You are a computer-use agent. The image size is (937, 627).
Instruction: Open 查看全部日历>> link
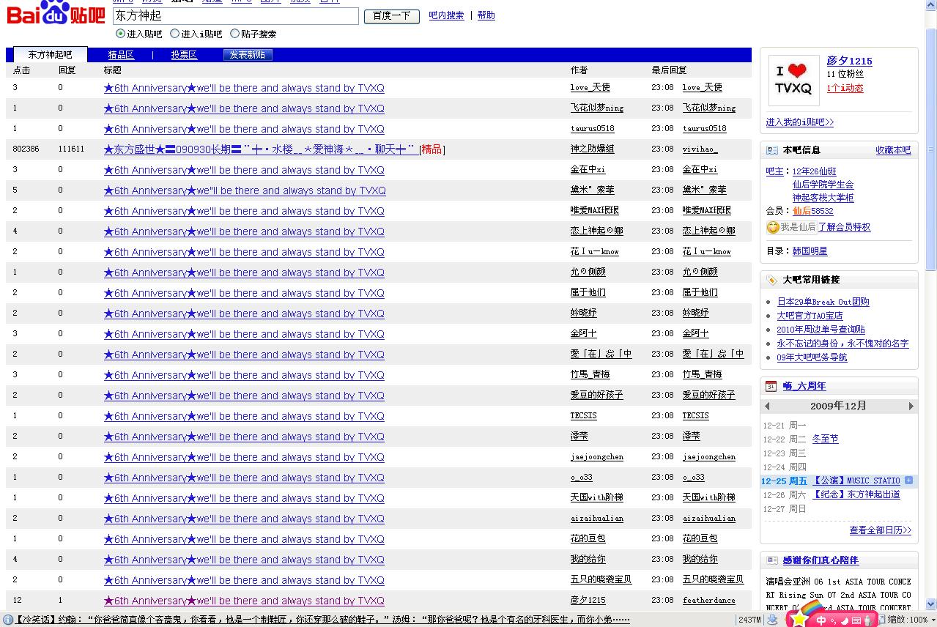point(880,530)
